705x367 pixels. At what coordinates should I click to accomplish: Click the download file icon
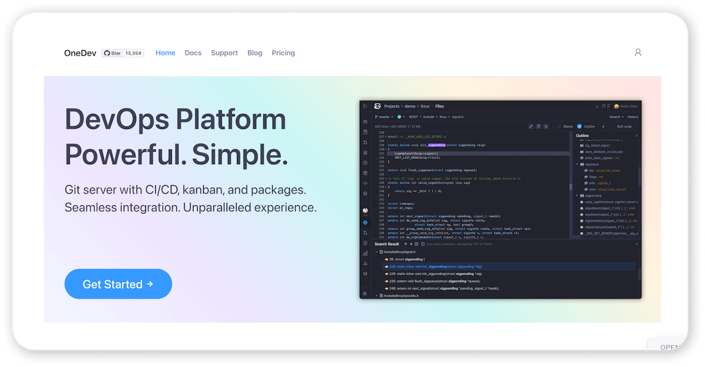pos(546,126)
